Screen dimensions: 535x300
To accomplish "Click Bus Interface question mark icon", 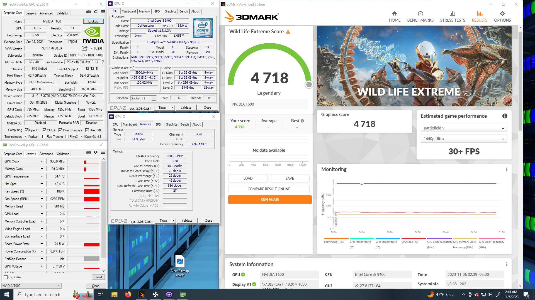I will 103,62.
